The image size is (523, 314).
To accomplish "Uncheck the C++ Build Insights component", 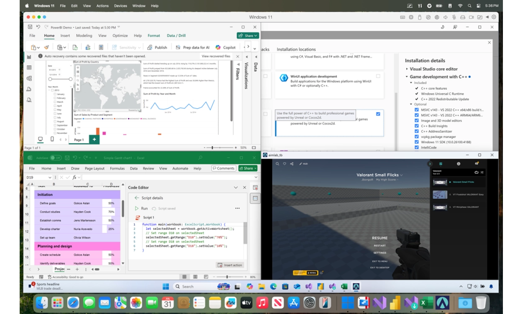I will tap(417, 126).
